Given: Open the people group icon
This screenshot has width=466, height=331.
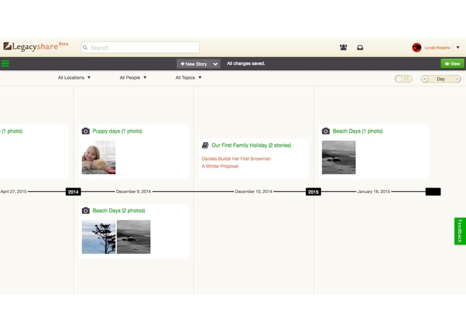Looking at the screenshot, I should coord(343,47).
